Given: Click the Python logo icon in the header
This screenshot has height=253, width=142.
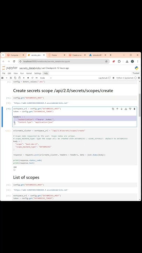Looking at the screenshot, I should point(137,68).
